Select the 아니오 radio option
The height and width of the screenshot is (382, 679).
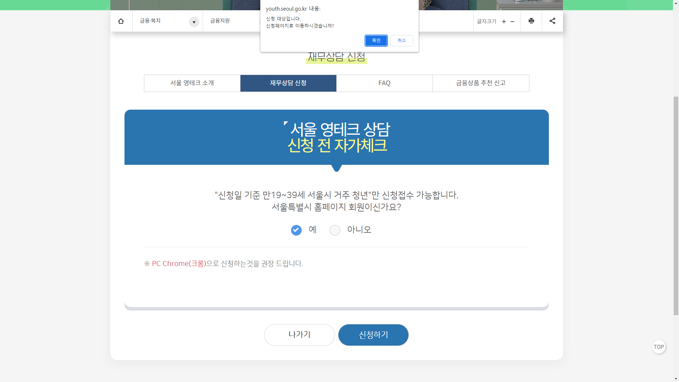point(335,230)
